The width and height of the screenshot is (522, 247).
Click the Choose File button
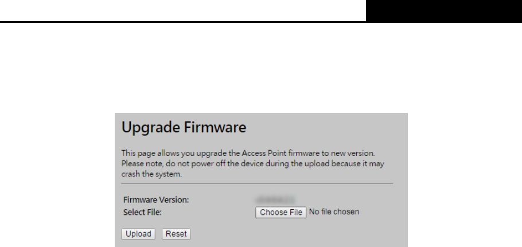coord(281,213)
